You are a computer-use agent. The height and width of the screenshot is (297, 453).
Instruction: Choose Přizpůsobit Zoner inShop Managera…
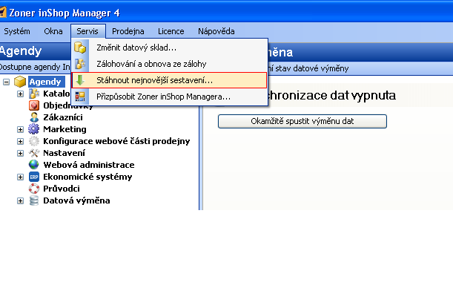(169, 97)
